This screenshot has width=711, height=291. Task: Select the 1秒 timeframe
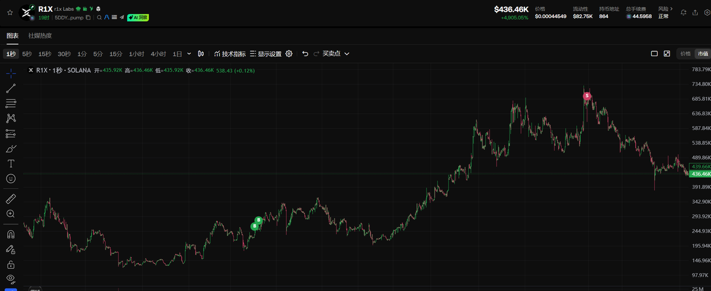[11, 54]
